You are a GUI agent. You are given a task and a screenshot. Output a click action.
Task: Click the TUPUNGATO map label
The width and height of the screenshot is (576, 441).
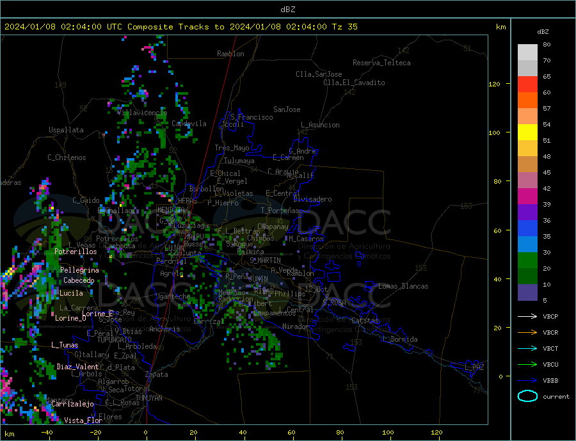click(x=114, y=340)
